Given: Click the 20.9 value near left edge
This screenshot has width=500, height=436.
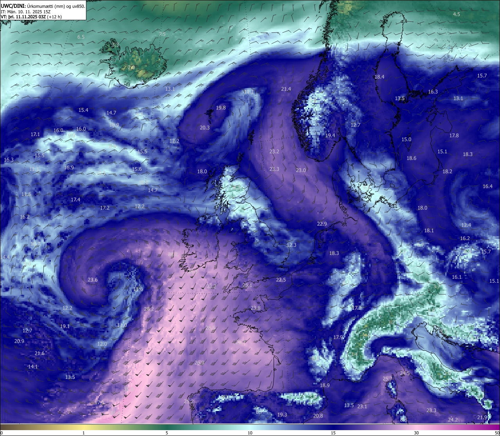Looking at the screenshot, I should pyautogui.click(x=19, y=341).
